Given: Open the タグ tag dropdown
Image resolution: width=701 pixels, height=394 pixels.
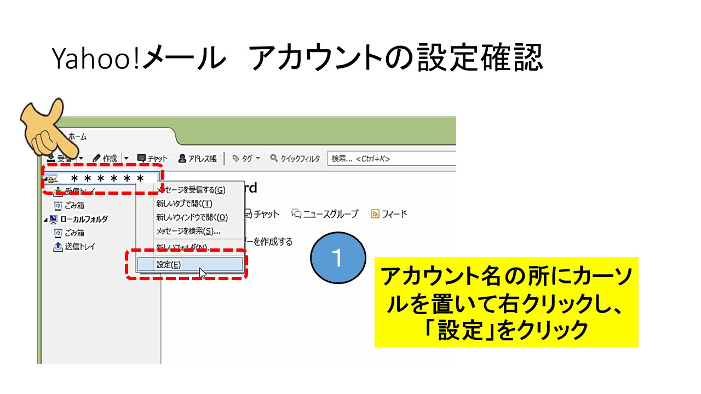Looking at the screenshot, I should [x=246, y=159].
